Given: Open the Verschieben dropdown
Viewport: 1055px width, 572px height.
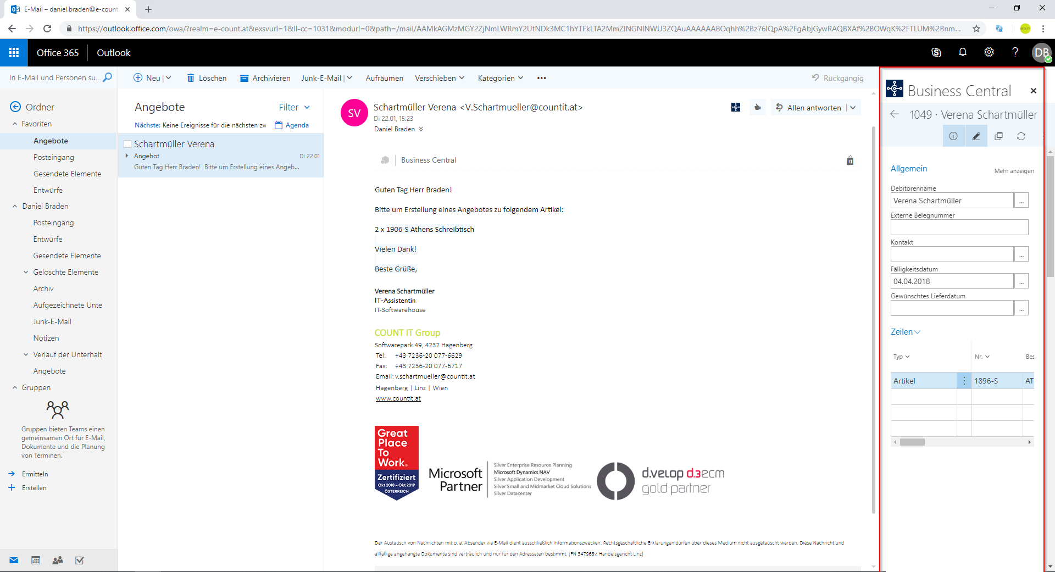Looking at the screenshot, I should click(440, 78).
